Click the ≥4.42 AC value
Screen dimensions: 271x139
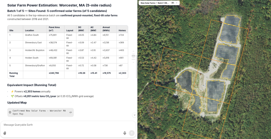tap(93, 58)
